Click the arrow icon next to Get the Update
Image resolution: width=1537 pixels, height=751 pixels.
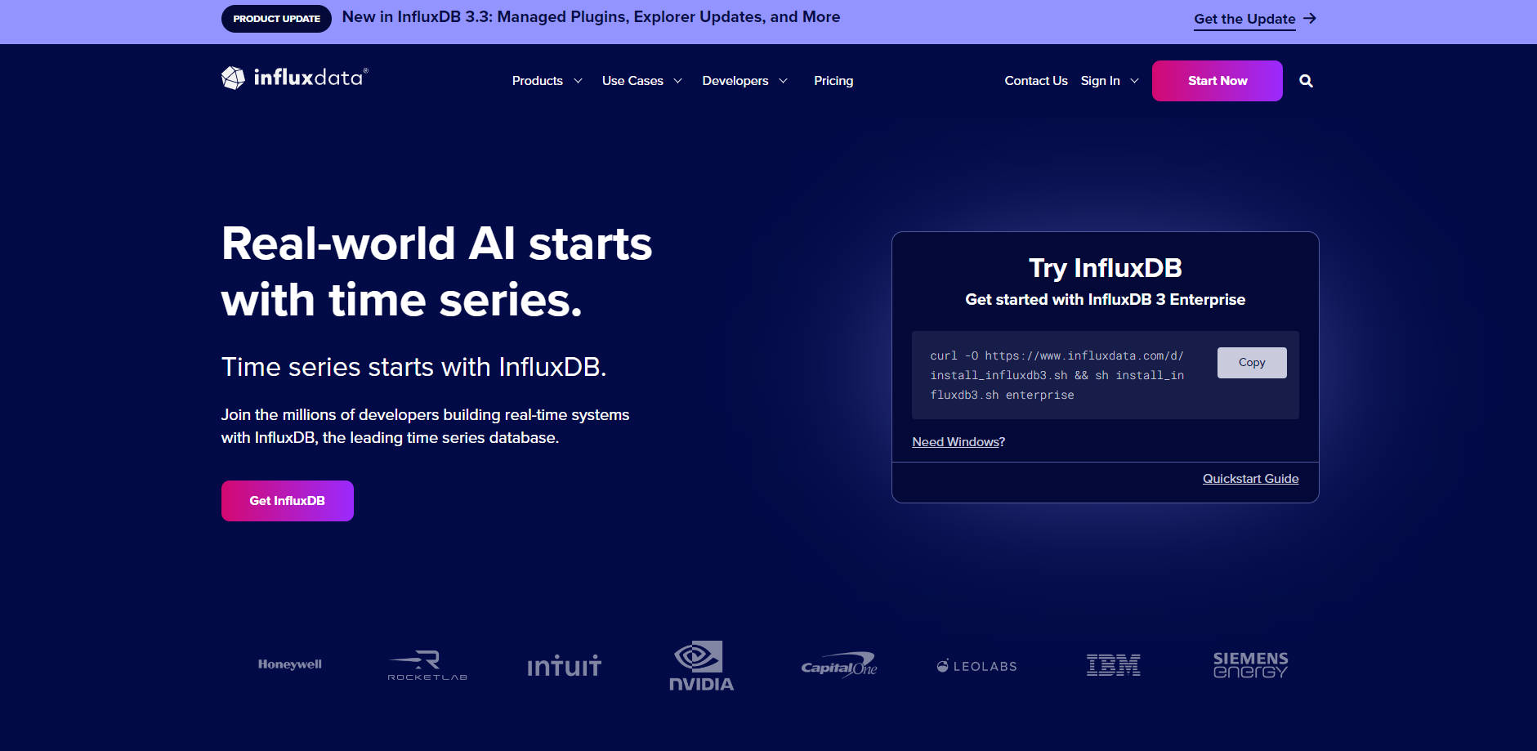[1311, 18]
